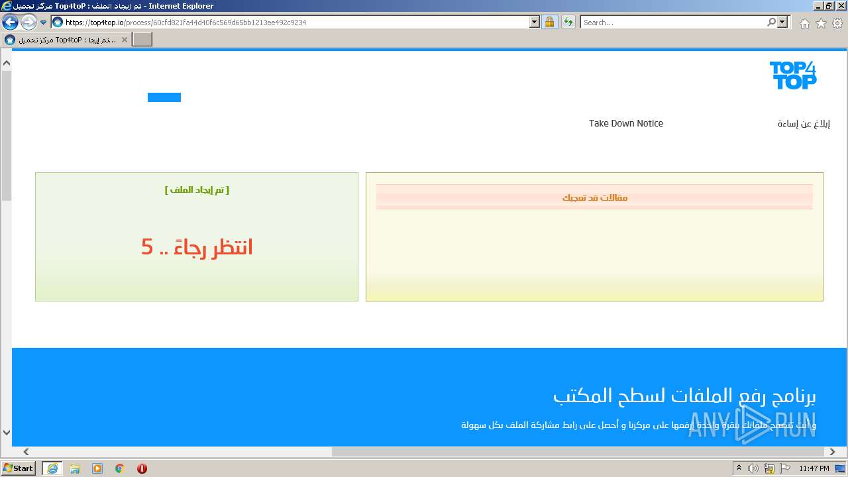Open the search provider dropdown arrow
Image resolution: width=848 pixels, height=477 pixels.
click(783, 22)
